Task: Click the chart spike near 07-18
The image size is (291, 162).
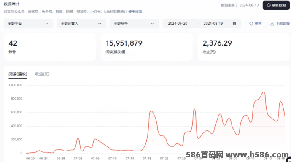Action: click(x=151, y=111)
